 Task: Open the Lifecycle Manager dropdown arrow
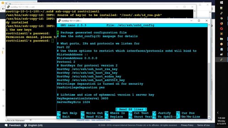[31, 120]
